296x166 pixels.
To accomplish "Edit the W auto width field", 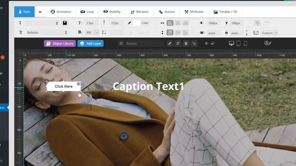I will (x=214, y=33).
